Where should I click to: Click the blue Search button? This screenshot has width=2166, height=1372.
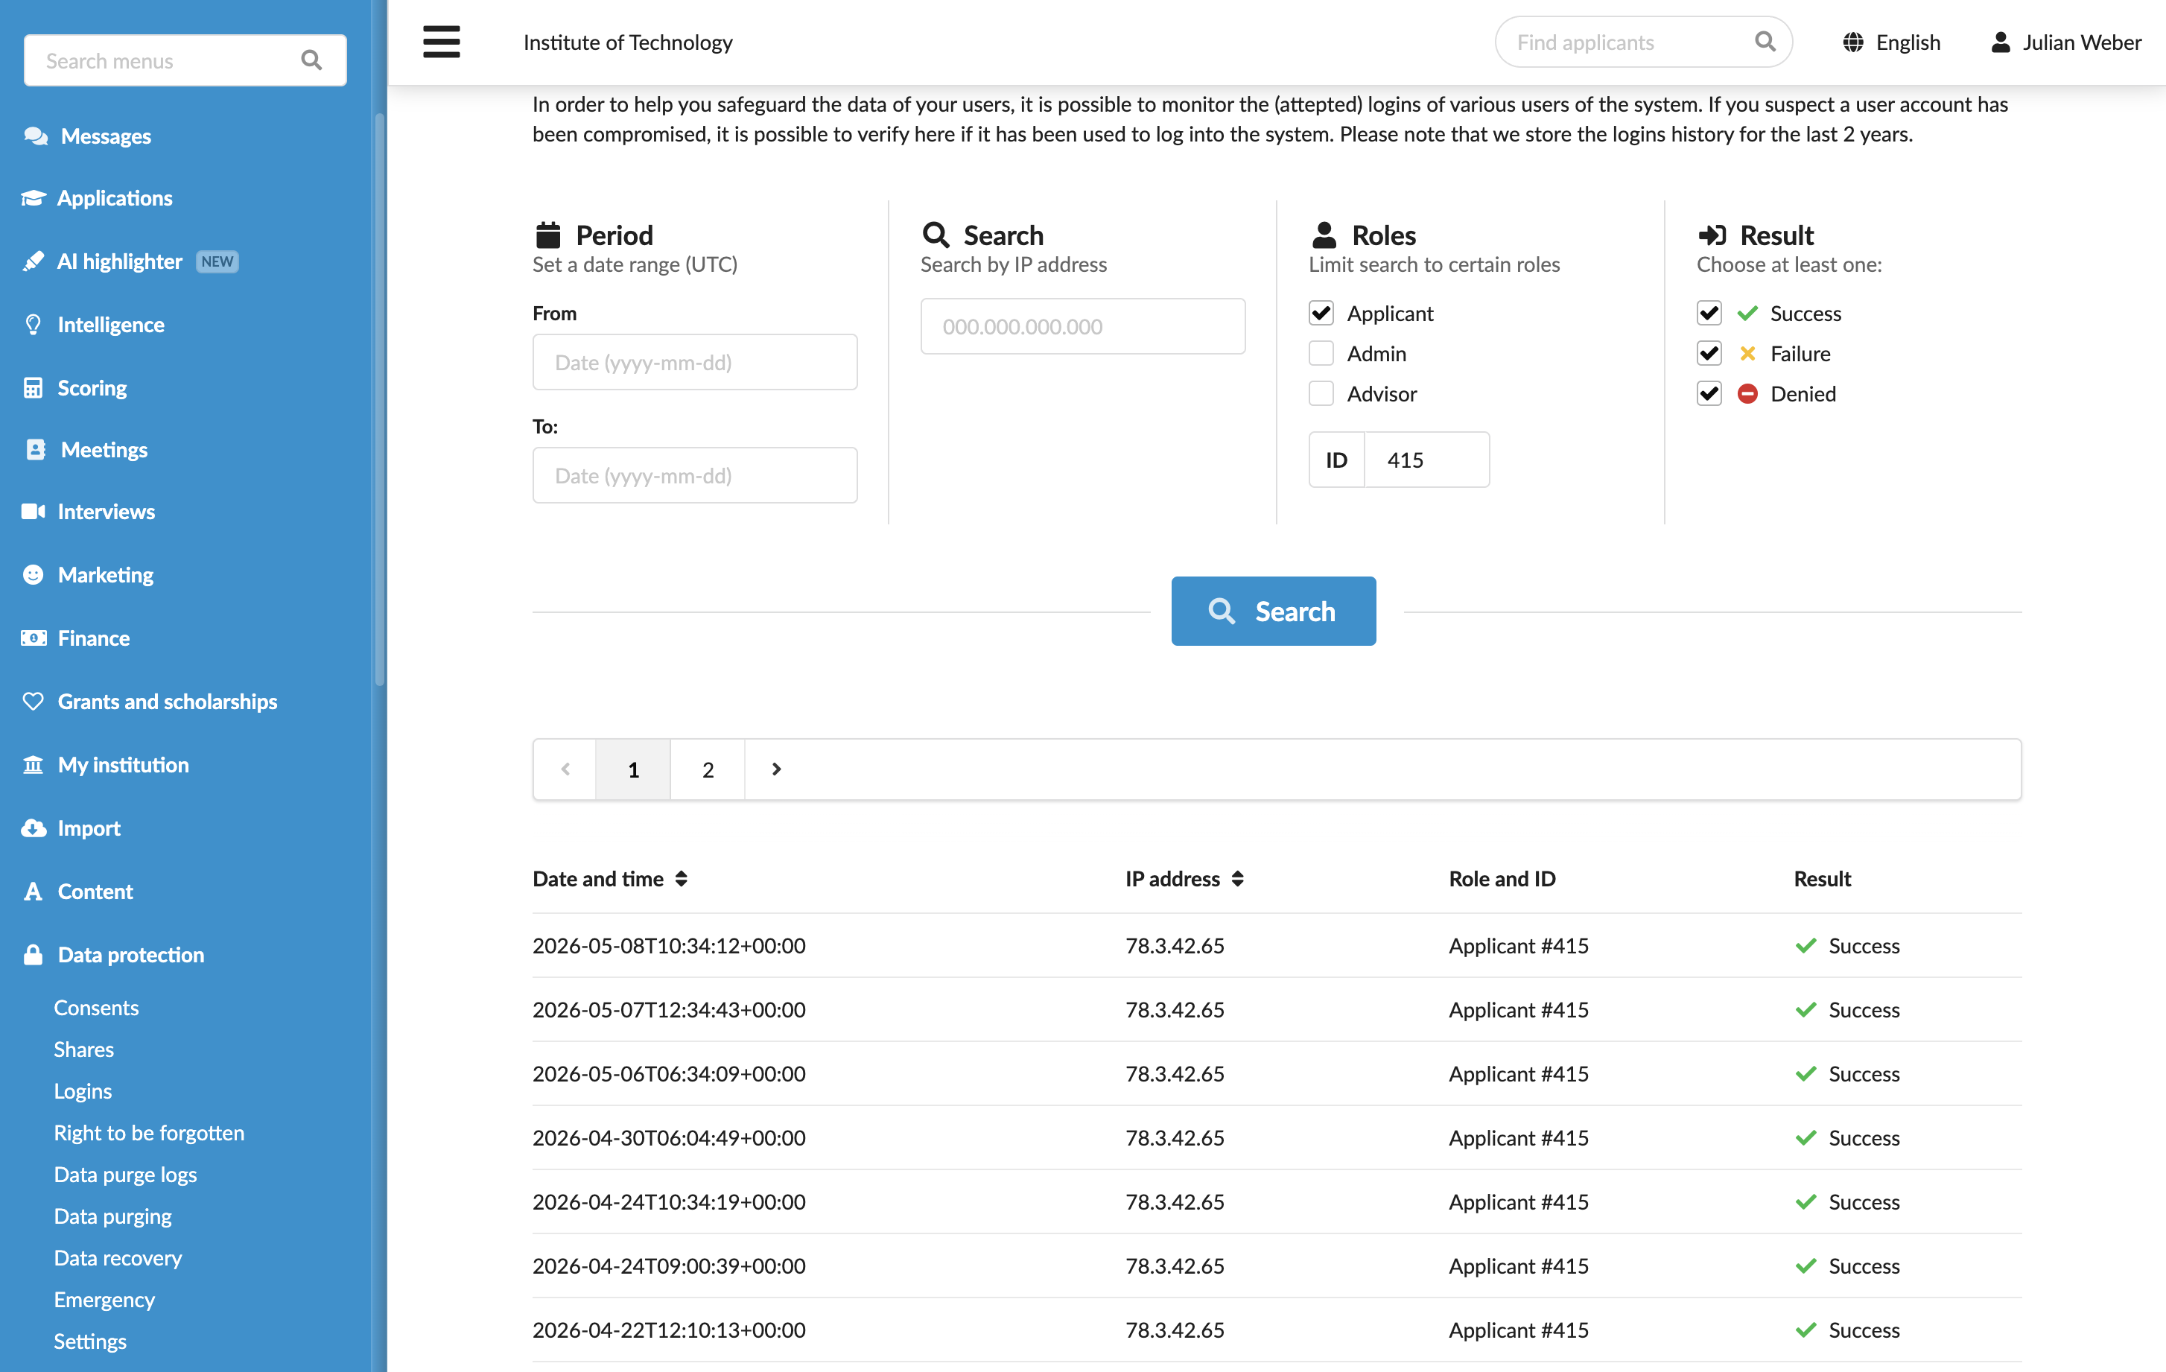point(1273,611)
